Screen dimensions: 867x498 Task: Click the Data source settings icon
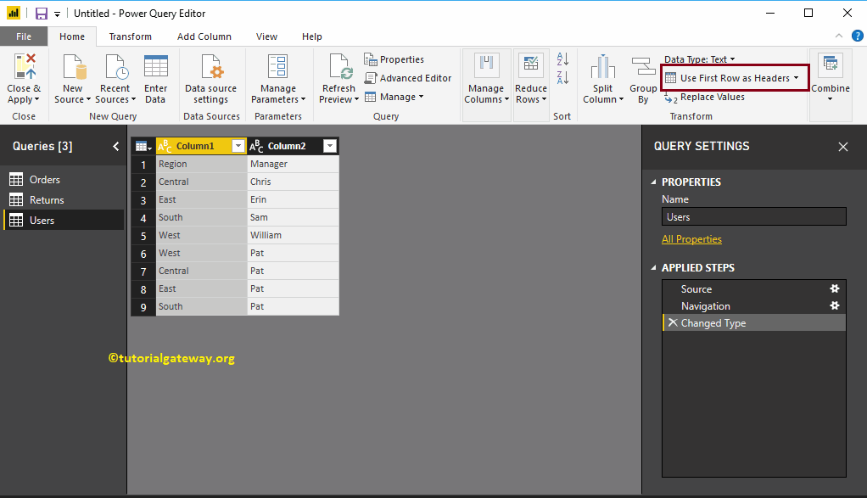point(210,67)
